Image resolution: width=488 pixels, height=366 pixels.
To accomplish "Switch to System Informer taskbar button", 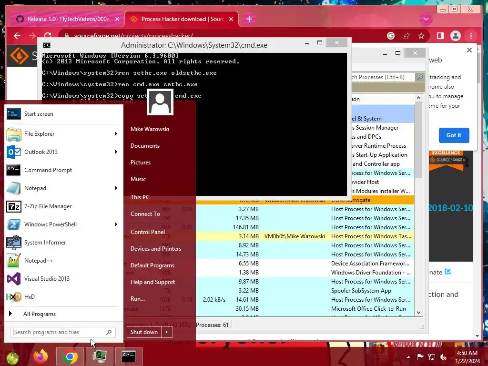I will click(99, 356).
